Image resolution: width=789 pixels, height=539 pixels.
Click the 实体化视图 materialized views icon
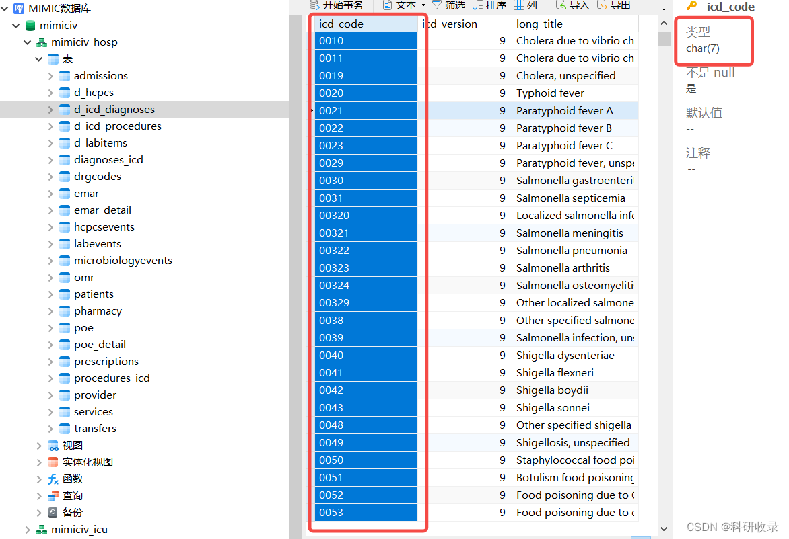point(53,462)
